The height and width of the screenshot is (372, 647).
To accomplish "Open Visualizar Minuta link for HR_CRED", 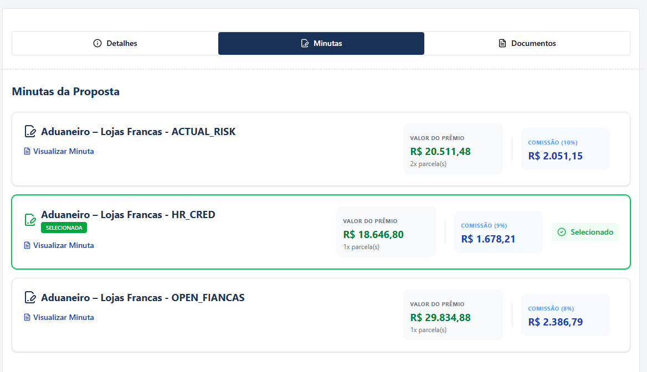I will 63,245.
